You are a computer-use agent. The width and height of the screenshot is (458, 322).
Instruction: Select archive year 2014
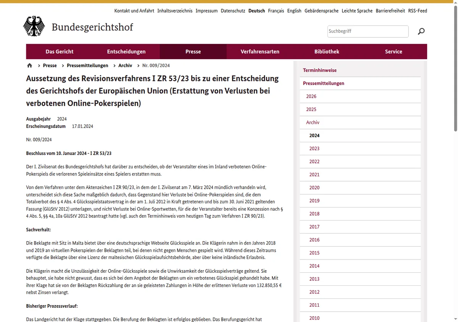tap(360, 266)
